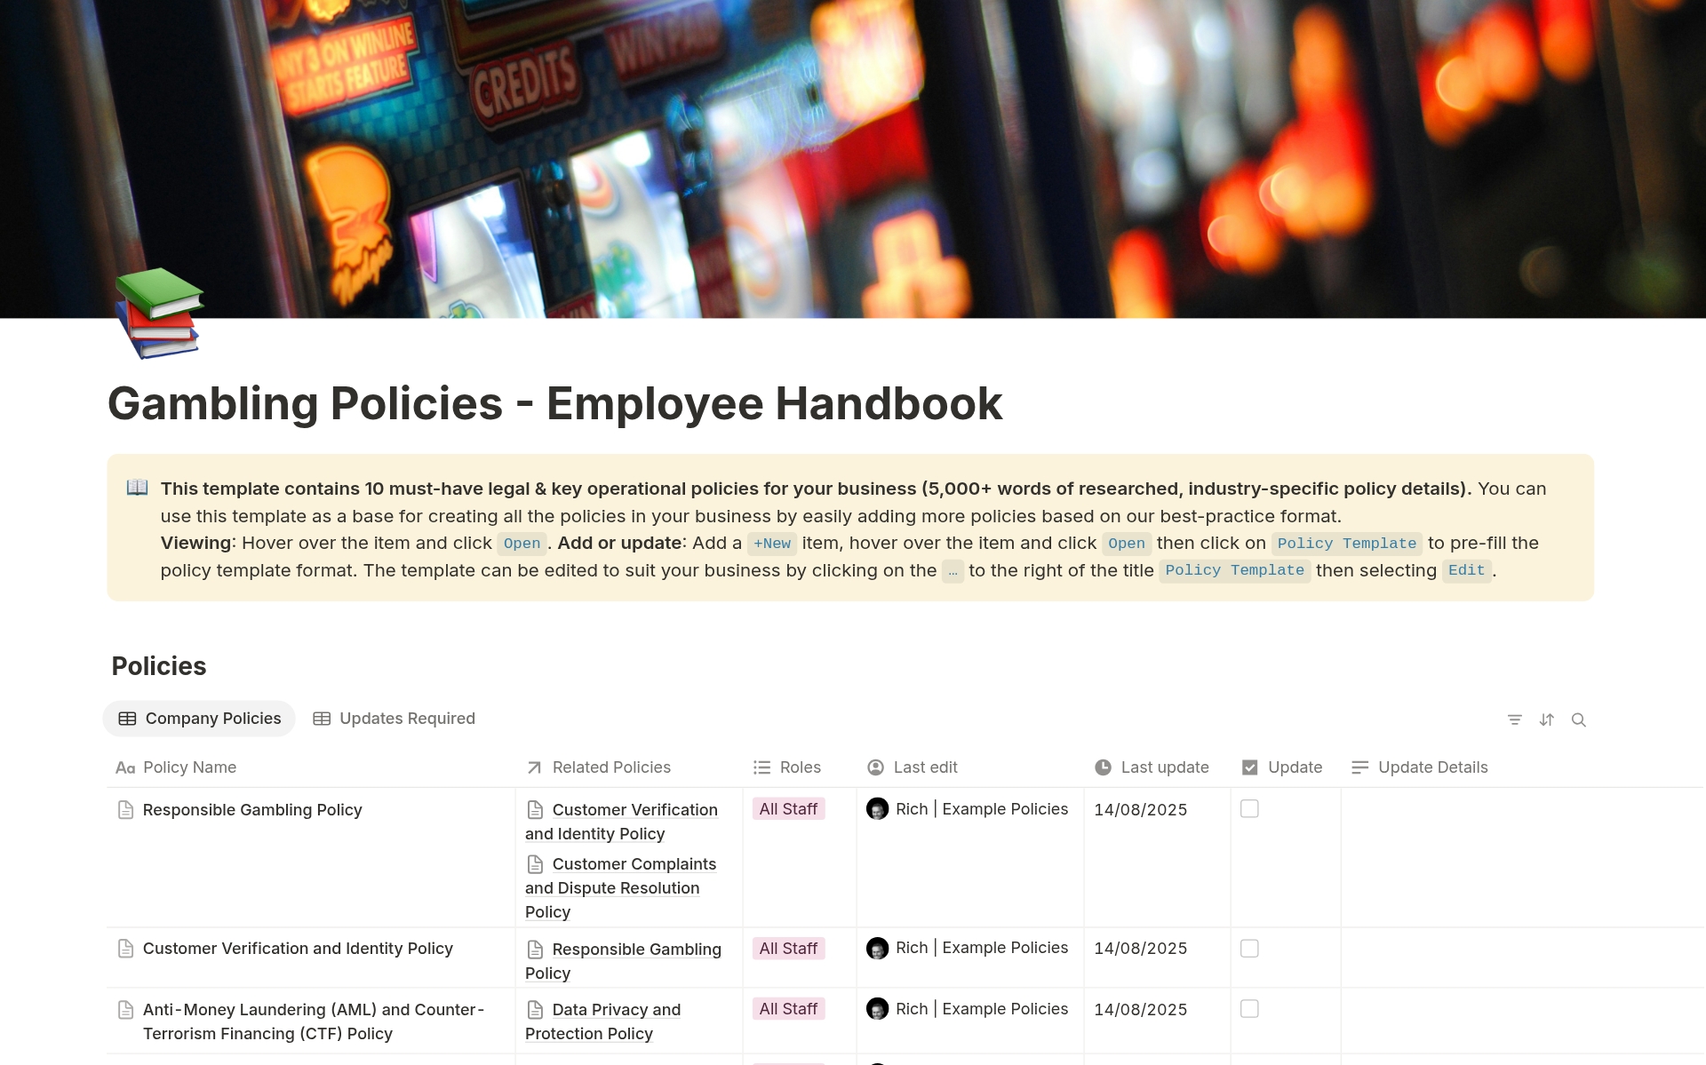Image resolution: width=1706 pixels, height=1065 pixels.
Task: Switch to the Updates Required view
Action: click(x=395, y=719)
